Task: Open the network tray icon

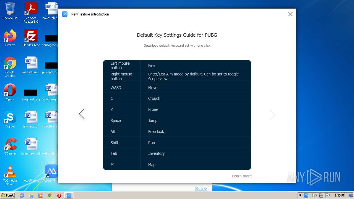Action: pos(321,195)
